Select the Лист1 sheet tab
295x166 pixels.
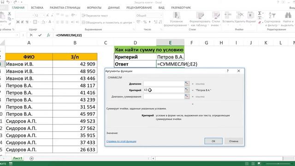[18, 158]
